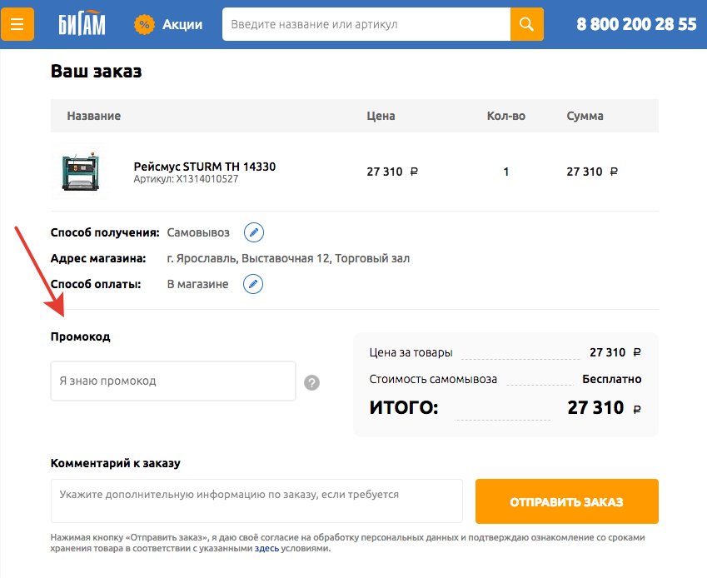Click the Самовывоз pickup value
The image size is (707, 578).
tap(198, 232)
